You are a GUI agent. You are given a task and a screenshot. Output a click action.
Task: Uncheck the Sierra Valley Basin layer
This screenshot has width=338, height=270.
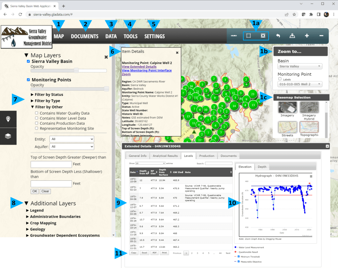28,61
